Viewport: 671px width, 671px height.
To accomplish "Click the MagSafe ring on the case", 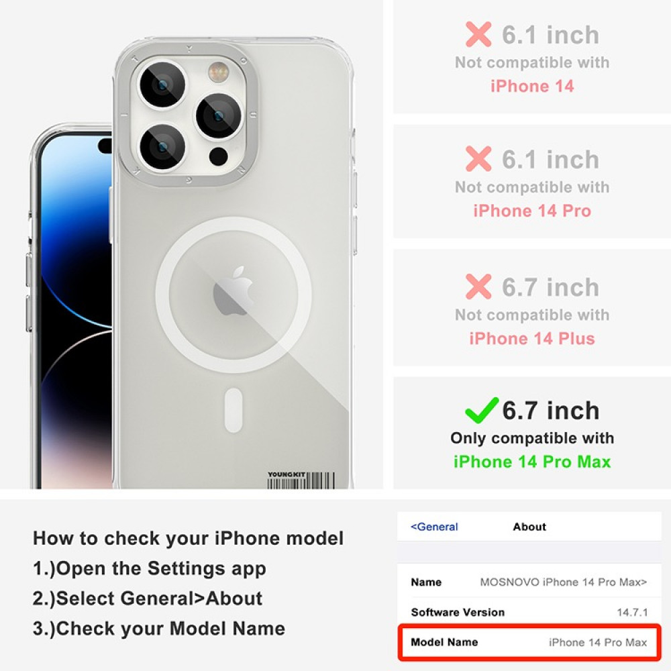I will click(234, 295).
